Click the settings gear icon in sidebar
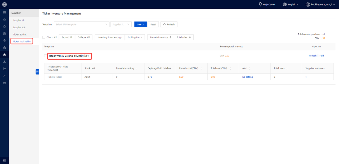Screen dimensions: 339x164 click(4, 83)
